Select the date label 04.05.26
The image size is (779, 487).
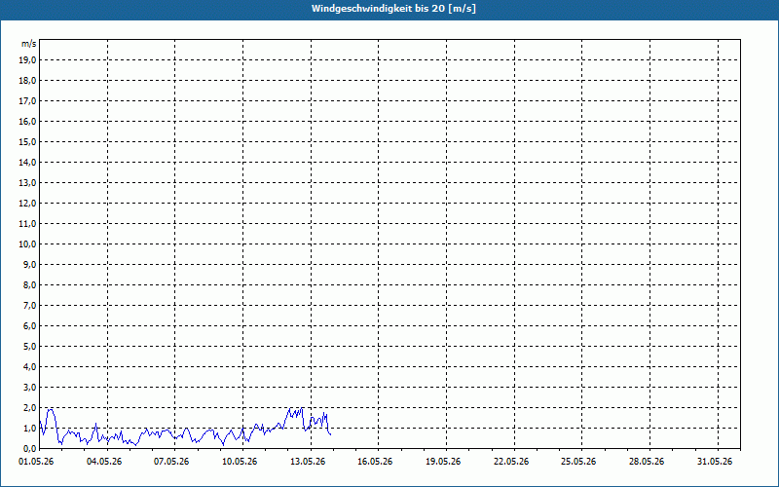pyautogui.click(x=104, y=462)
